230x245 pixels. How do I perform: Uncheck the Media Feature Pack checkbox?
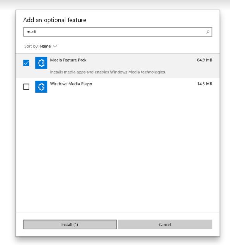tap(26, 63)
